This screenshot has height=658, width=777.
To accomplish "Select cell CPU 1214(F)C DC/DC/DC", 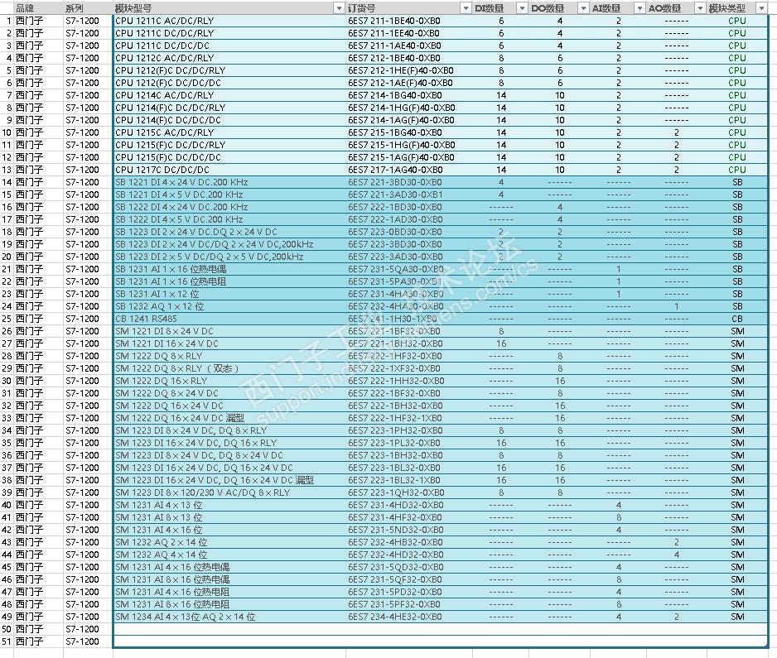I will point(229,120).
